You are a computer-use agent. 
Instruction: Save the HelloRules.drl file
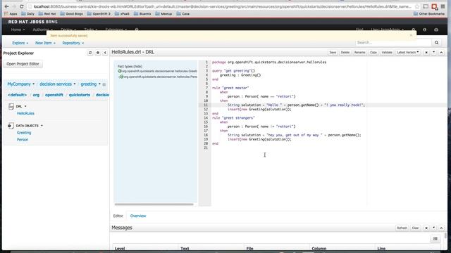(333, 52)
